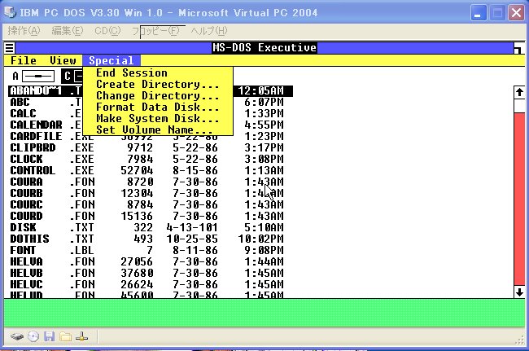Click the Virtual PC hard disk status icon

pyautogui.click(x=16, y=336)
